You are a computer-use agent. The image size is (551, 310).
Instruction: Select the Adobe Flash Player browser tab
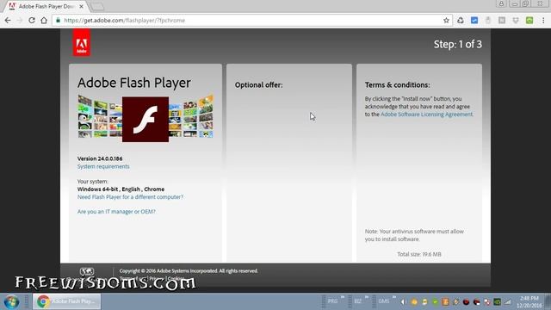[x=46, y=6]
